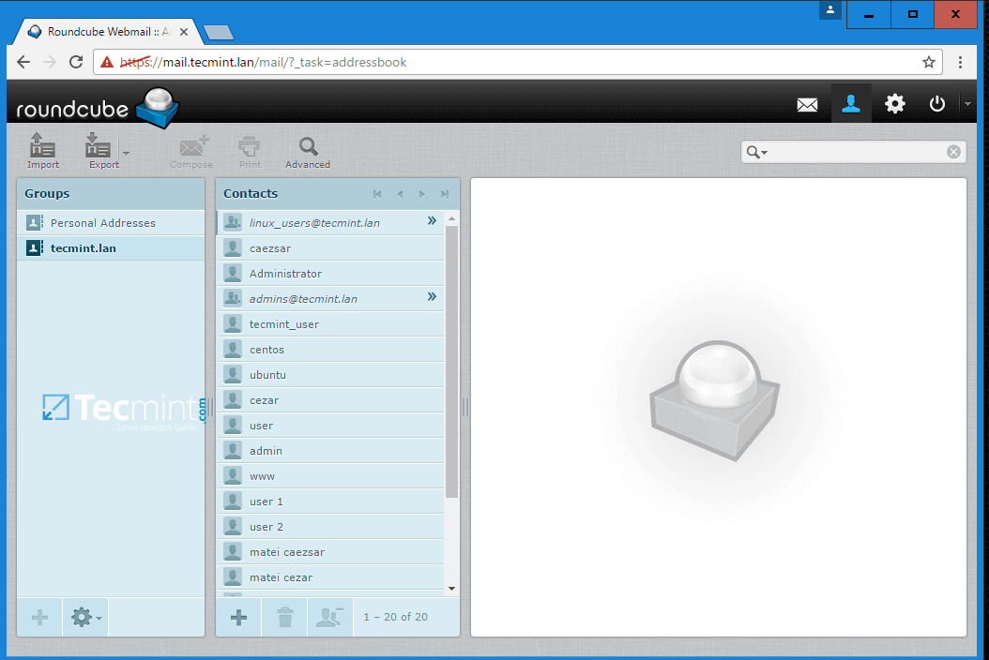This screenshot has width=989, height=660.
Task: Switch to the Mail view icon
Action: pos(807,103)
